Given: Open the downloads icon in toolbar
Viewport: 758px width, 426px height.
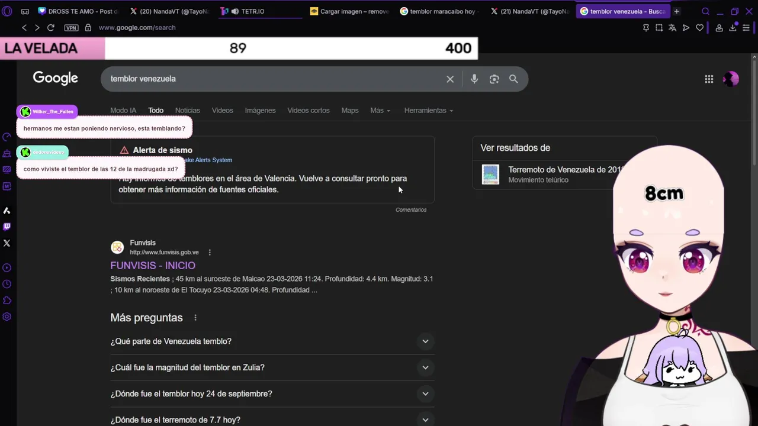Looking at the screenshot, I should click(x=733, y=28).
